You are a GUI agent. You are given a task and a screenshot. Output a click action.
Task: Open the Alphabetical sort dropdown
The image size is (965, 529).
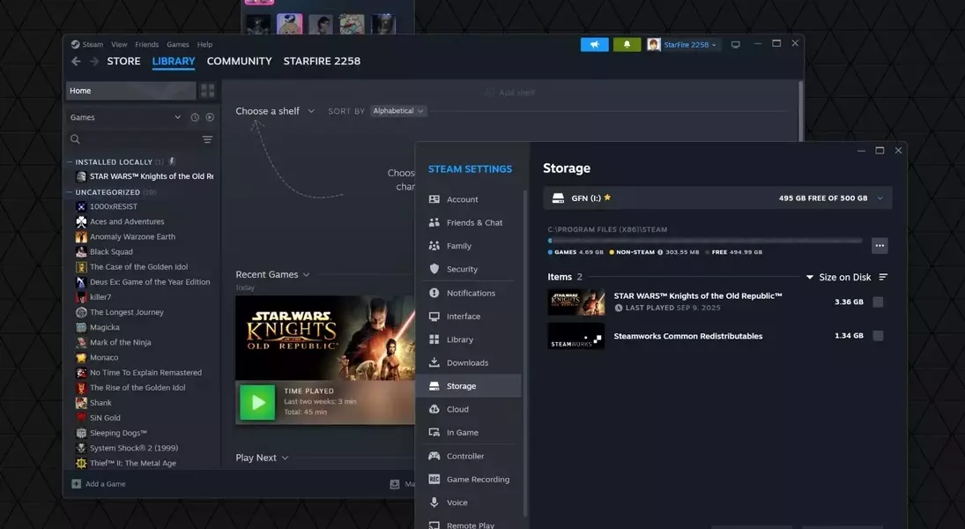pyautogui.click(x=398, y=111)
